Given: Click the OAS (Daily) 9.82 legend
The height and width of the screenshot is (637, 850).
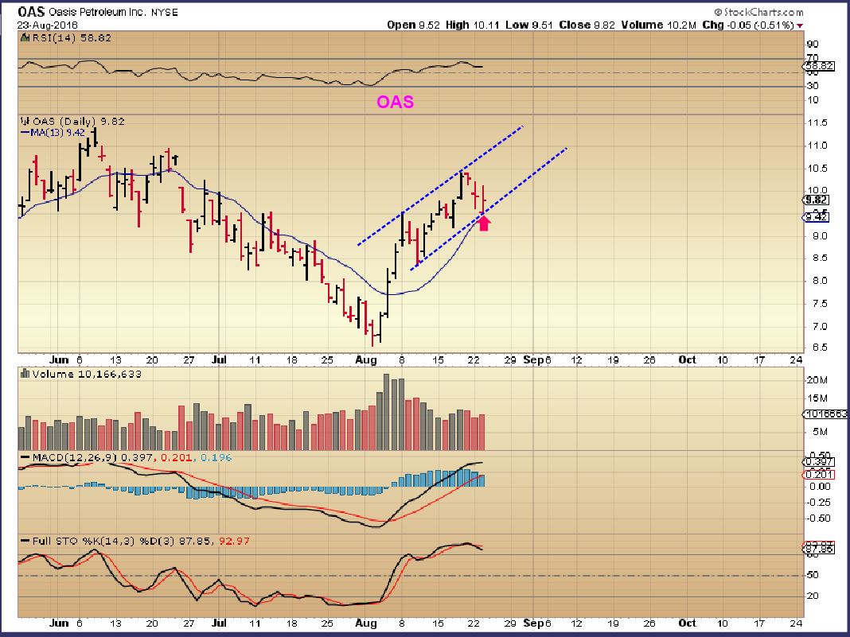Looking at the screenshot, I should click(x=78, y=122).
